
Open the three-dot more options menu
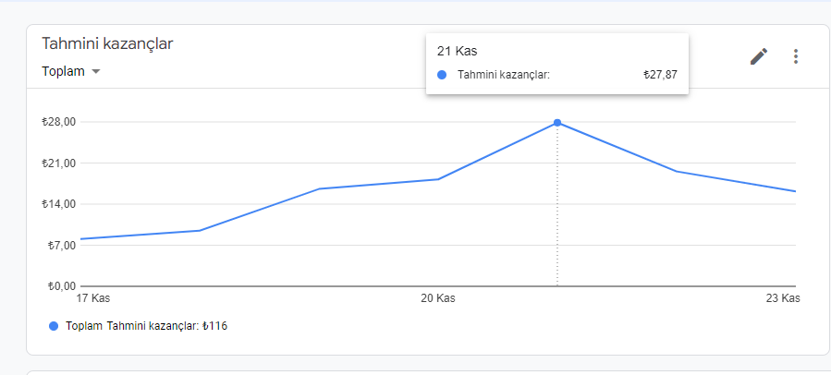(x=796, y=56)
